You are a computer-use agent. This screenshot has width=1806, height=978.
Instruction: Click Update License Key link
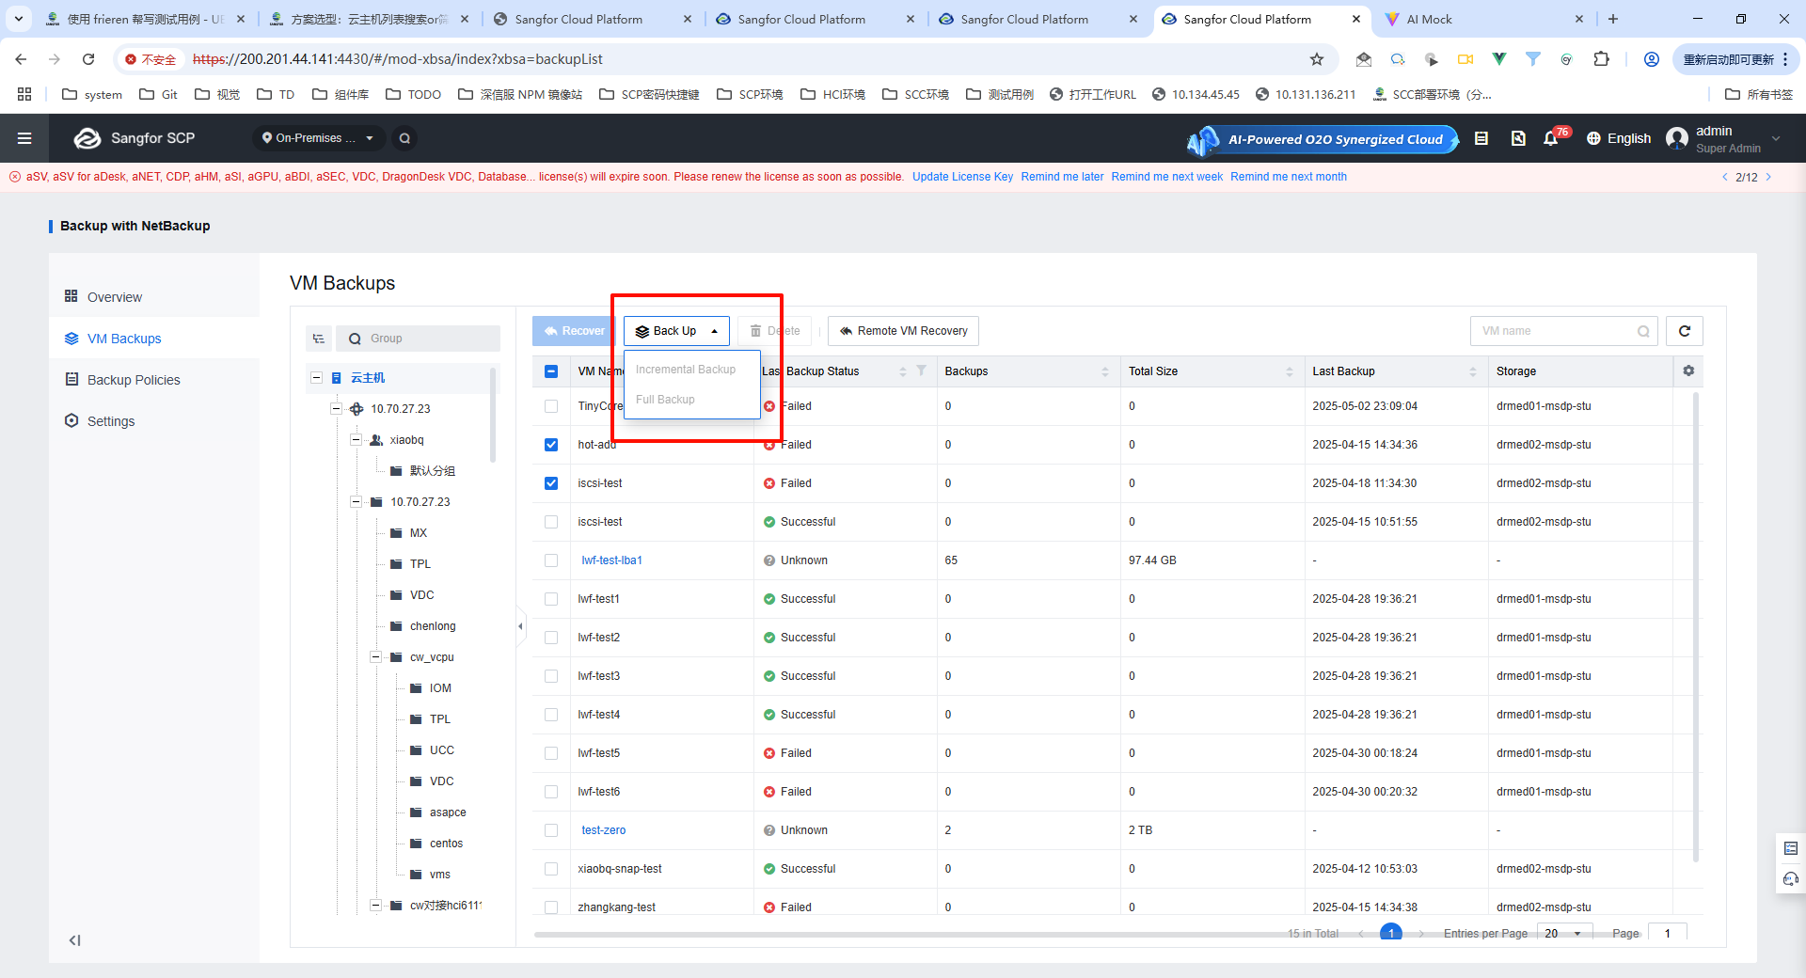point(962,177)
